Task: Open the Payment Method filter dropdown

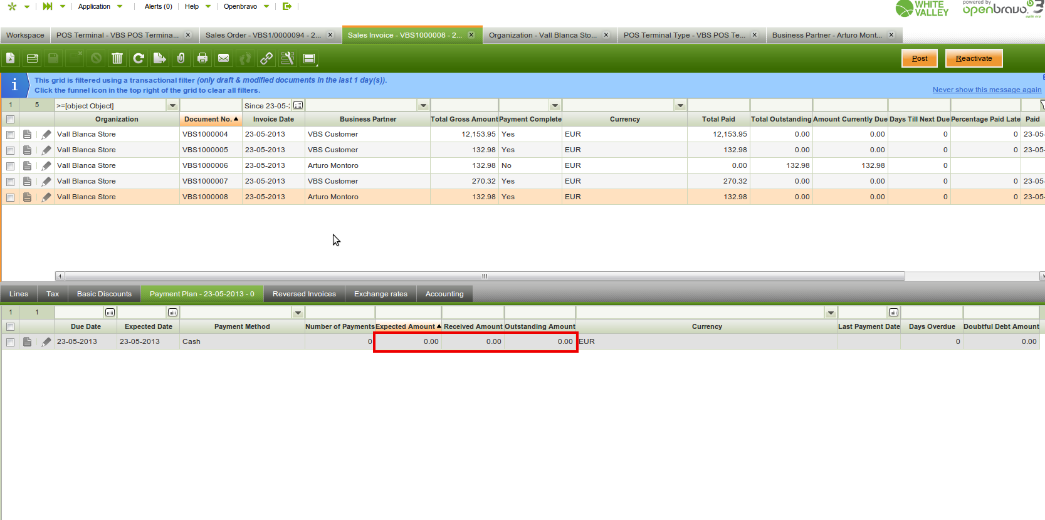Action: point(298,313)
